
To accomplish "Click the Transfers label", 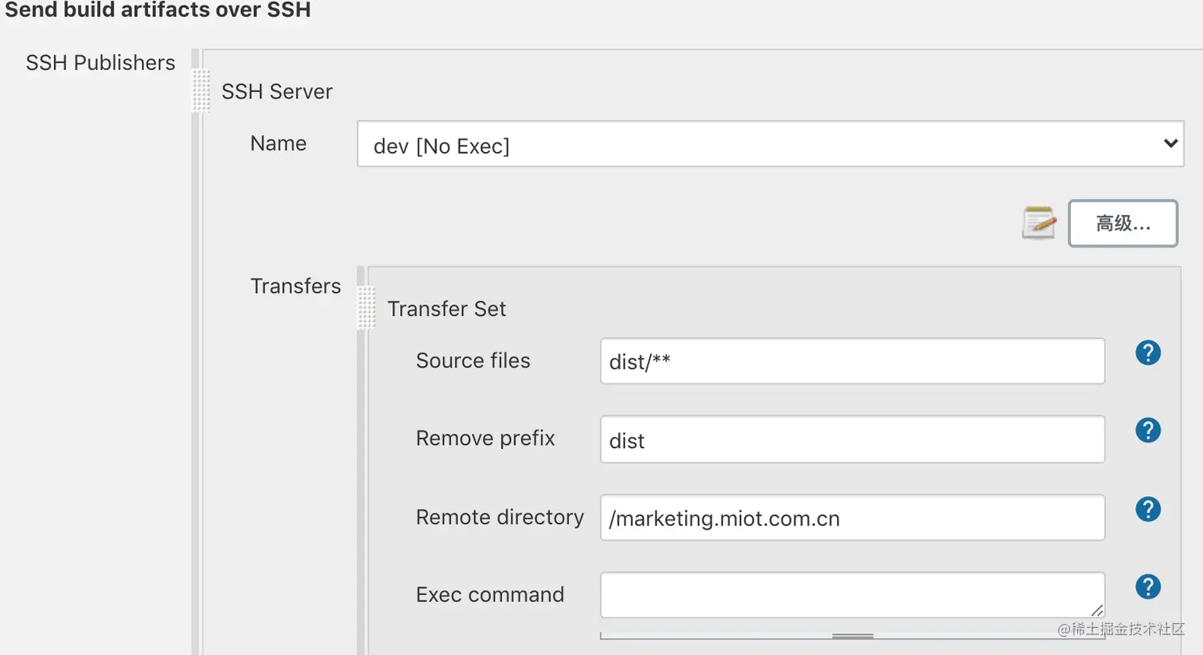I will click(x=295, y=287).
